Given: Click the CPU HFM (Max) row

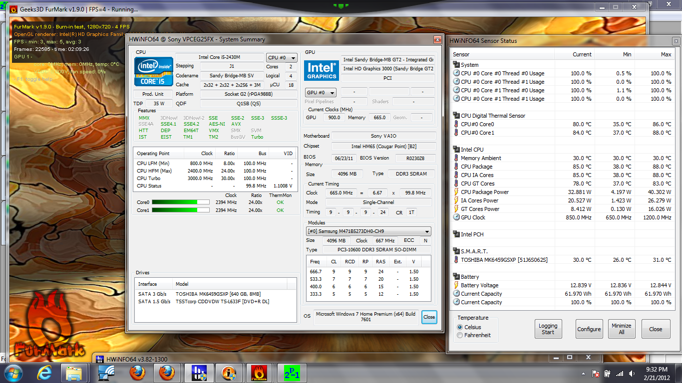Looking at the screenshot, I should (x=215, y=171).
